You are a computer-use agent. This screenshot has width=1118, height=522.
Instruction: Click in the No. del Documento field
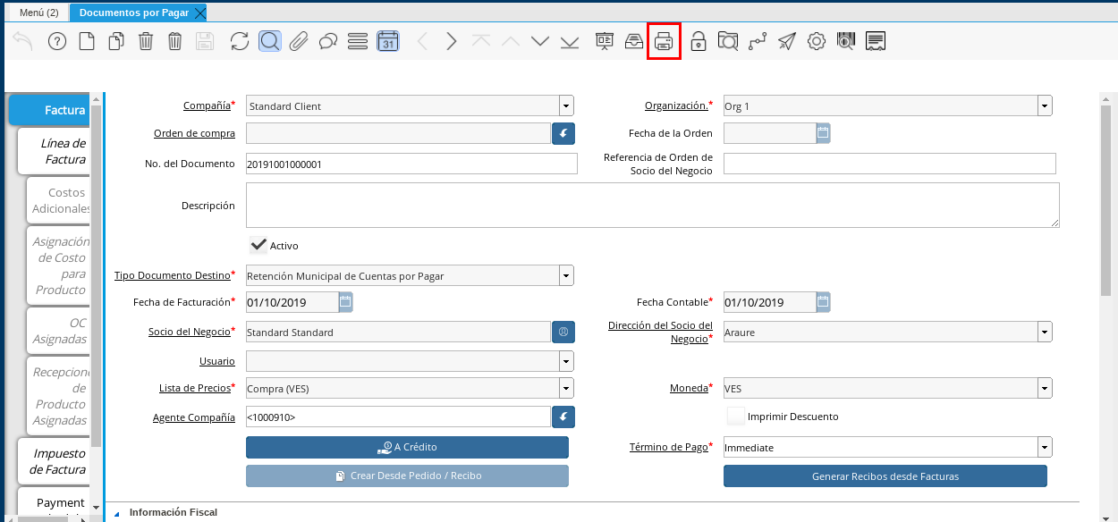click(x=411, y=164)
